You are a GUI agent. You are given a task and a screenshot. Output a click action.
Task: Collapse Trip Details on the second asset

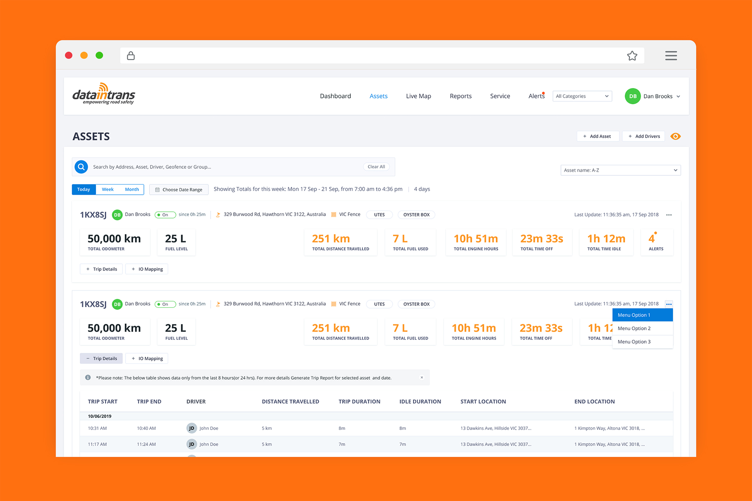101,359
